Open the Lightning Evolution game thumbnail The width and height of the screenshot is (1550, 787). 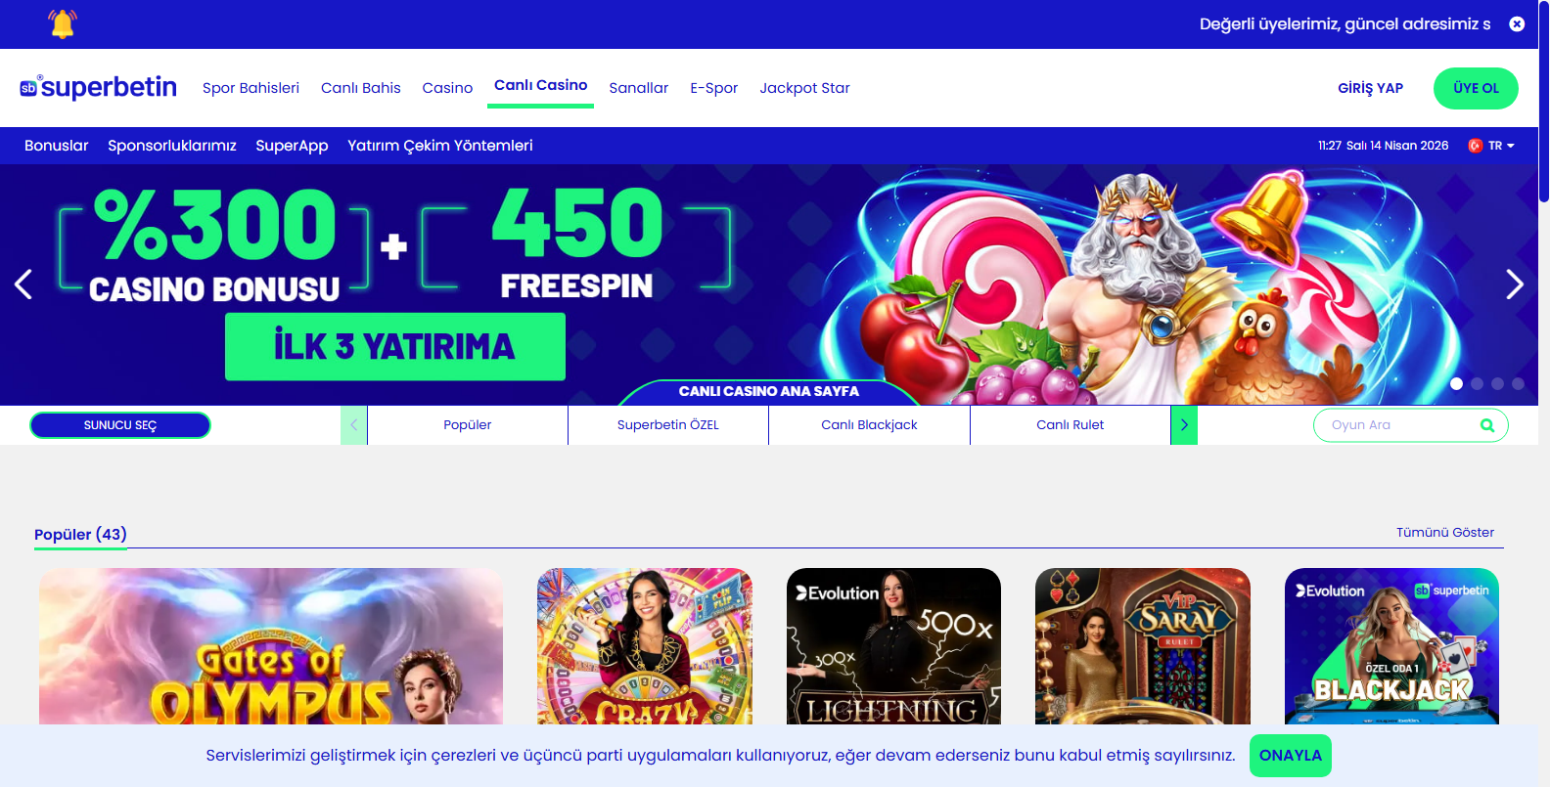893,646
